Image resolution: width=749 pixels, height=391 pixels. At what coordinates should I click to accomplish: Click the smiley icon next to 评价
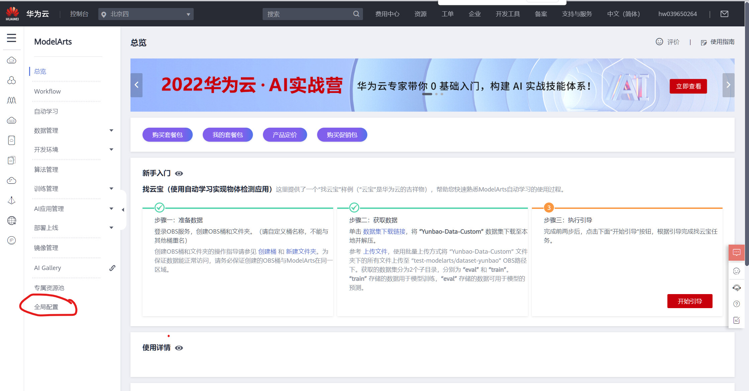659,41
